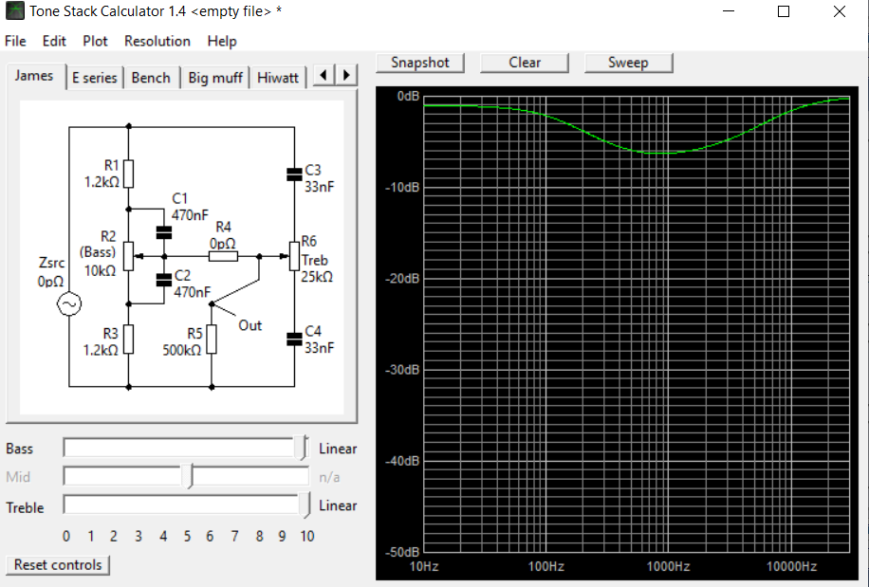Click the Tone Stack Calculator app icon
Screen dimensions: 869x587
coord(15,11)
